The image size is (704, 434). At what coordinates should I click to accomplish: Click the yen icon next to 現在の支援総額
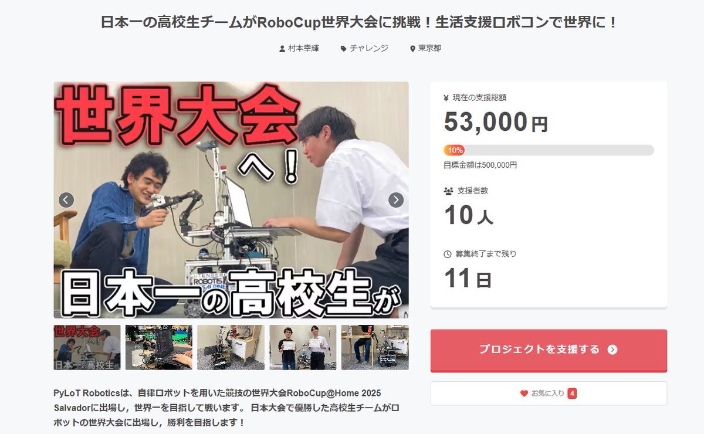(446, 98)
